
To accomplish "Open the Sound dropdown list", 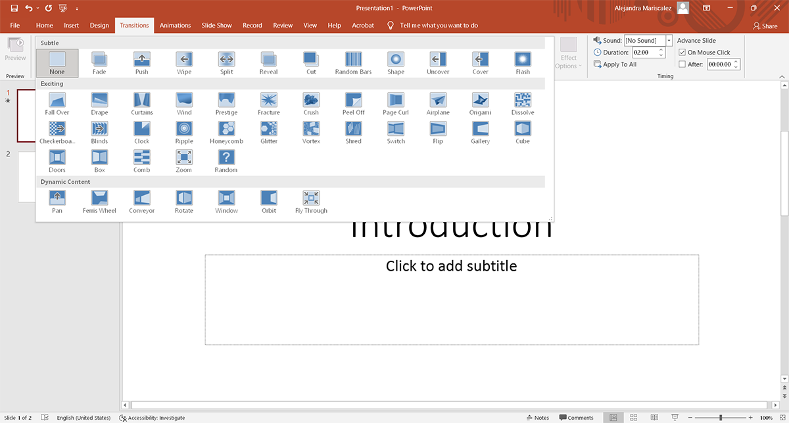I will pyautogui.click(x=669, y=41).
